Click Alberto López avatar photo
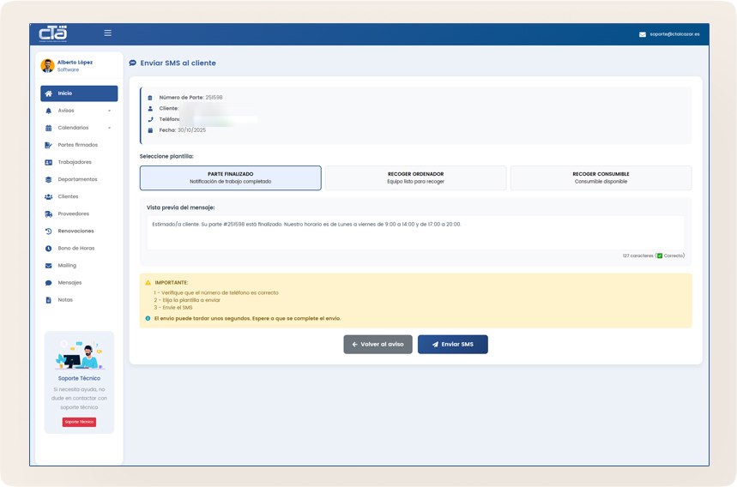 [x=47, y=66]
